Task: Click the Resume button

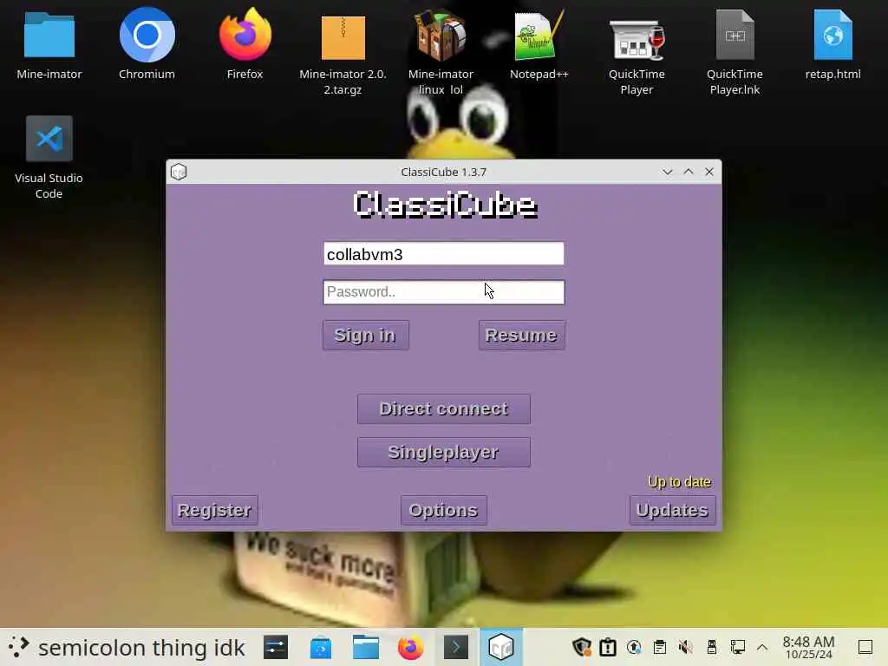Action: tap(521, 336)
